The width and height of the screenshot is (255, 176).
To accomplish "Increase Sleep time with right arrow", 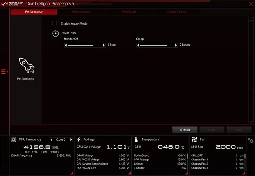I will (177, 45).
